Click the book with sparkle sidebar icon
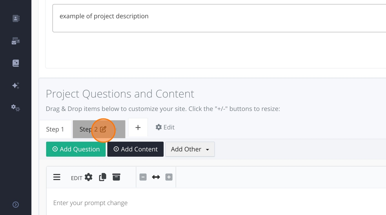This screenshot has width=386, height=215. pyautogui.click(x=16, y=63)
